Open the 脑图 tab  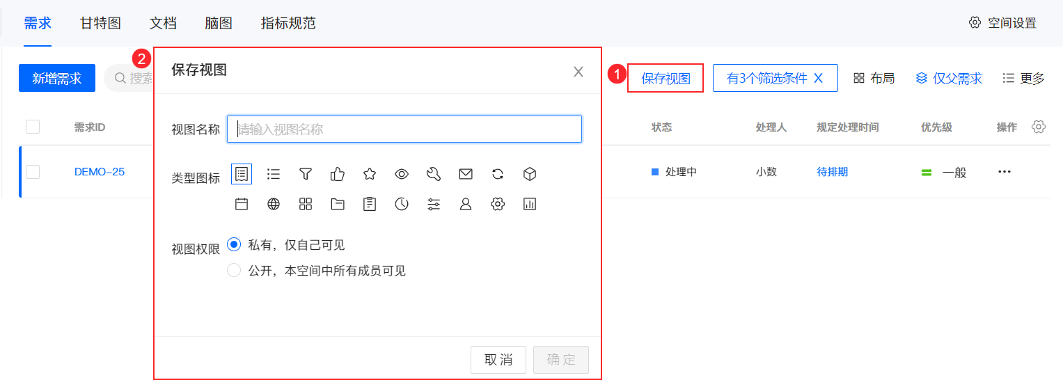pos(219,23)
